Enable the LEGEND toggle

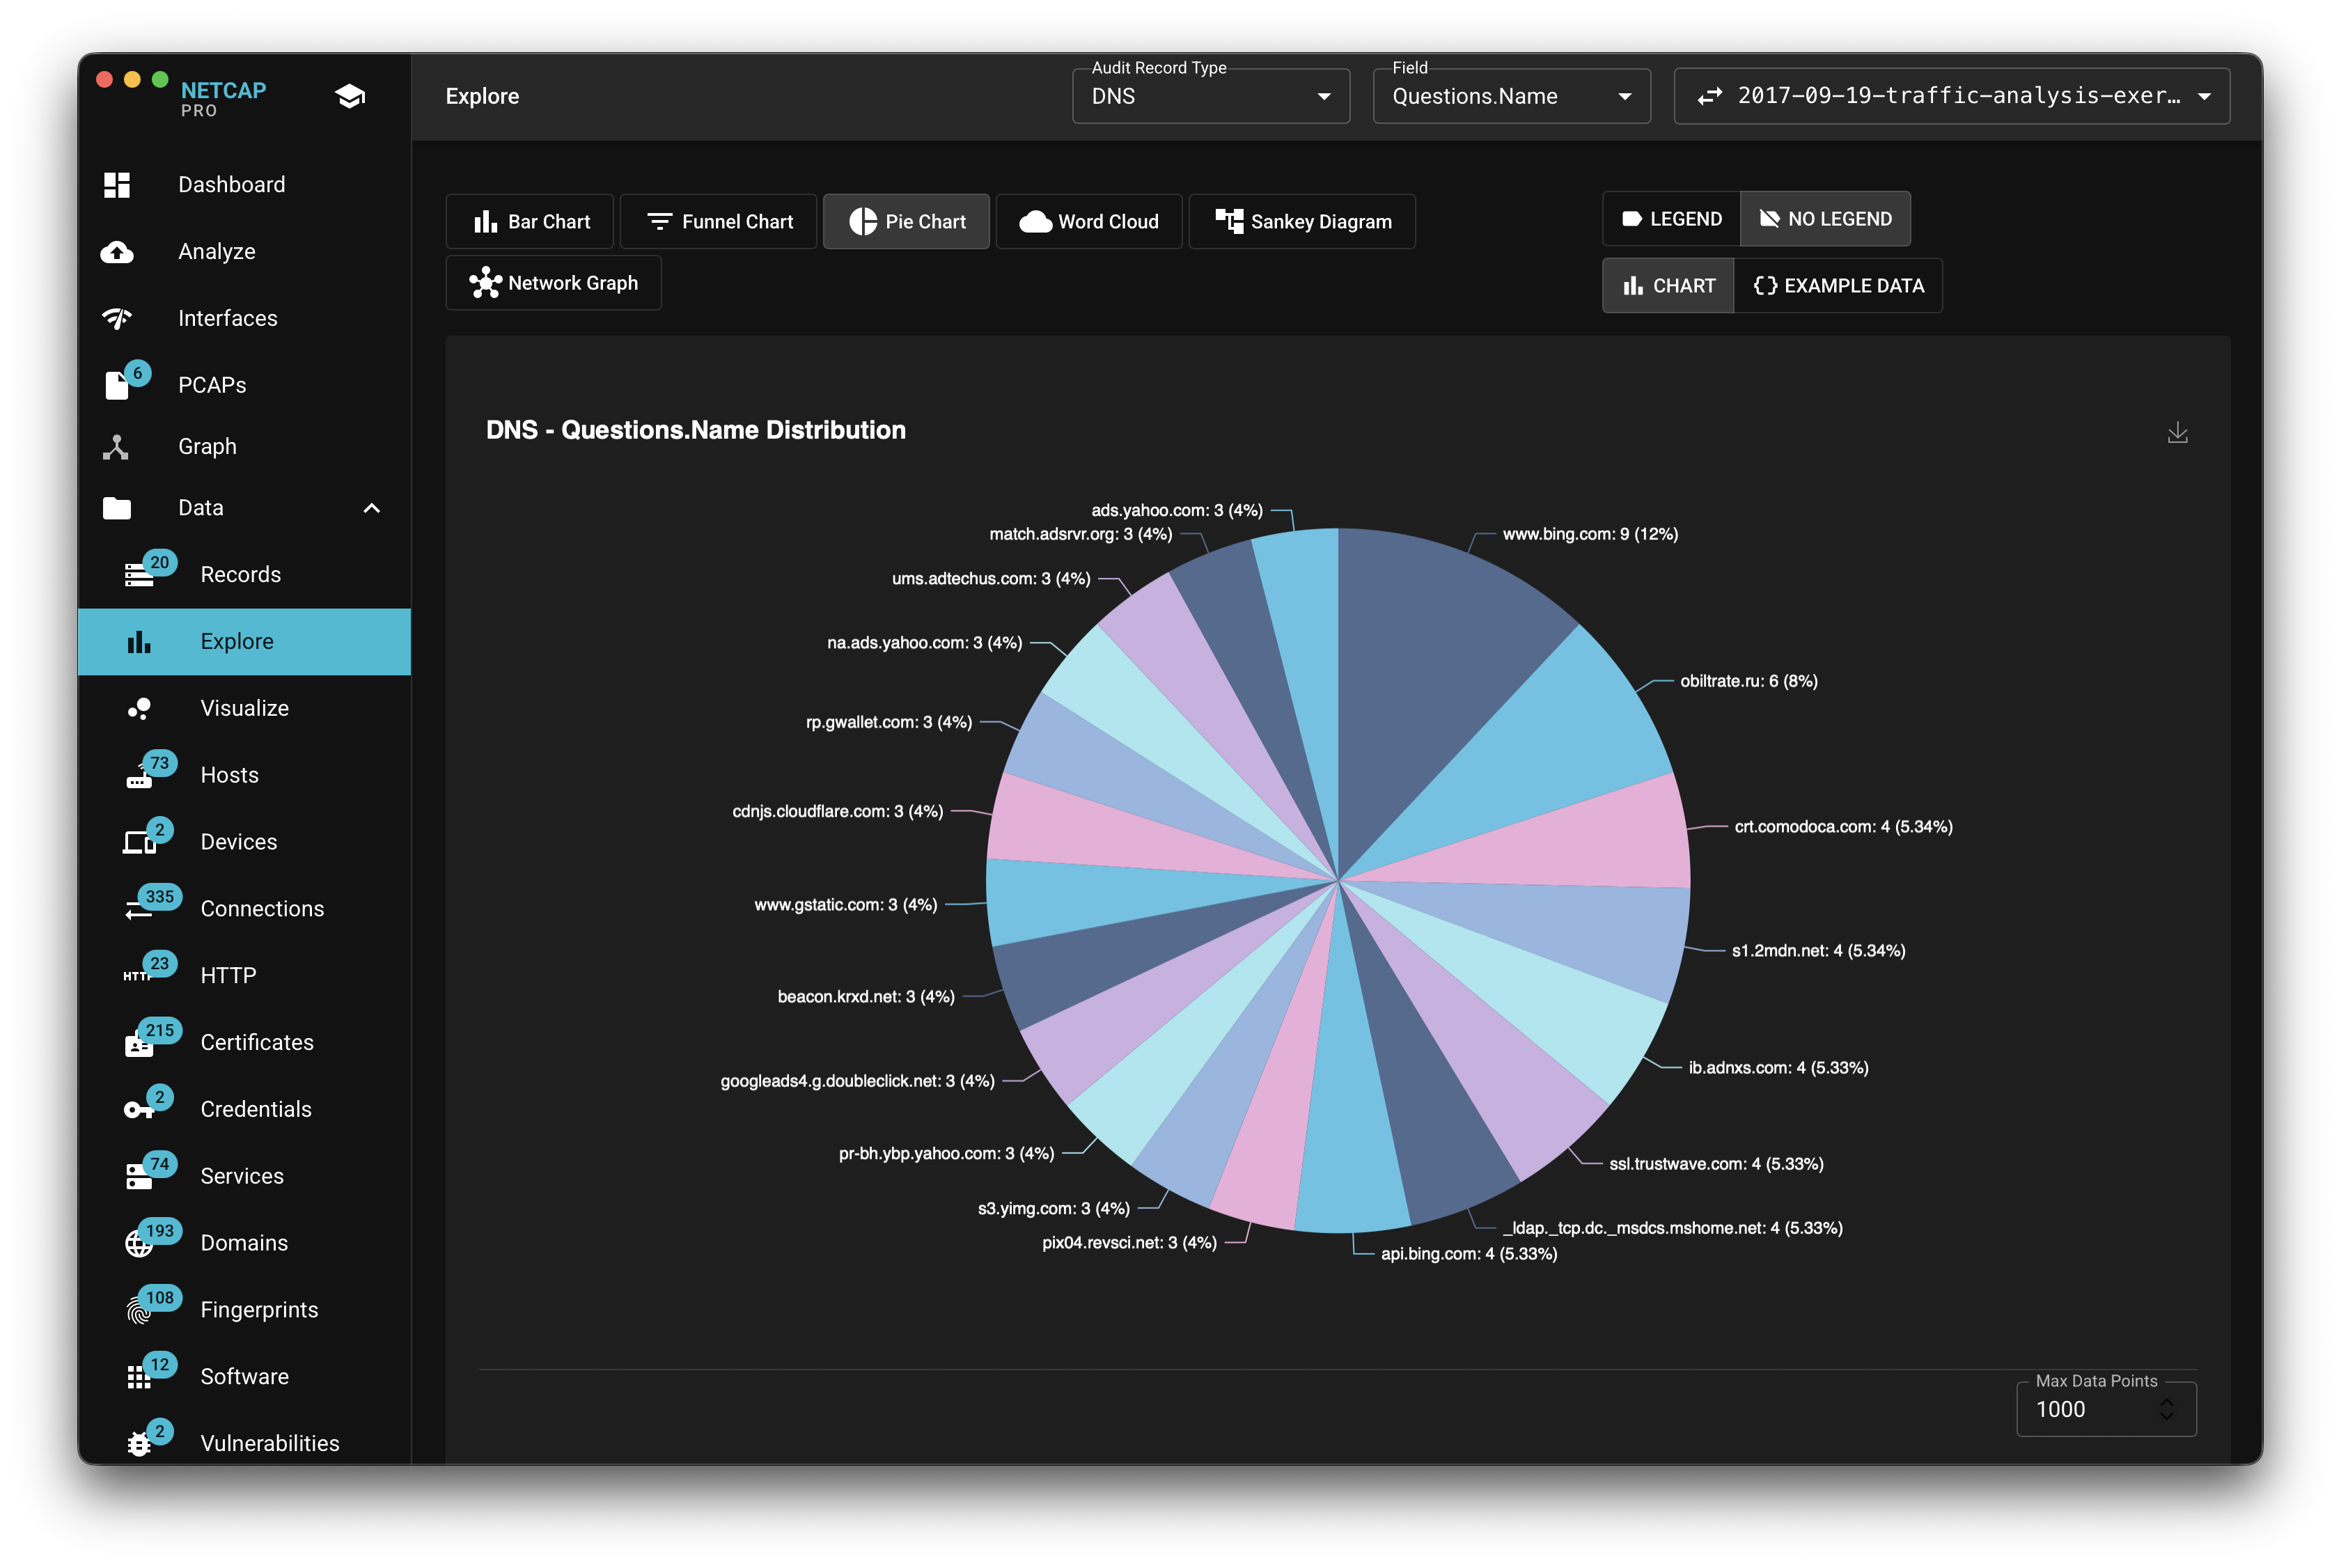(1671, 219)
